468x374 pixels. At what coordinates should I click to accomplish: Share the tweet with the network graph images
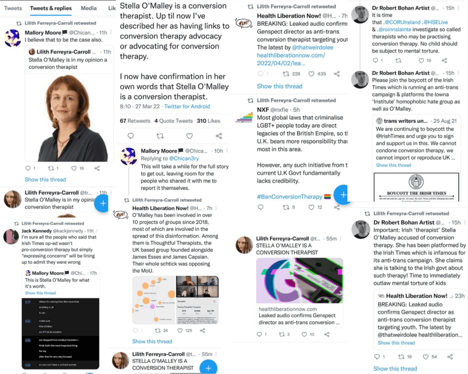202,331
